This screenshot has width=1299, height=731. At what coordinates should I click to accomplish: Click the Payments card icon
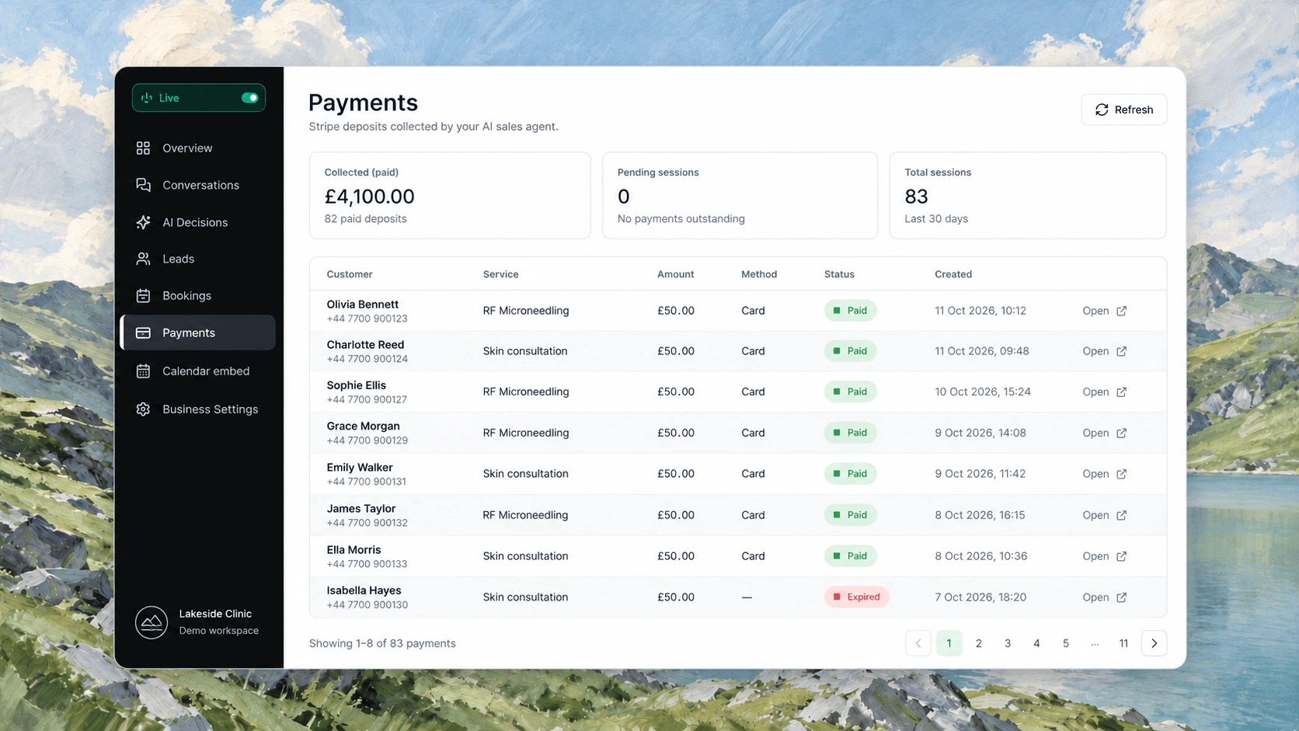click(x=143, y=332)
